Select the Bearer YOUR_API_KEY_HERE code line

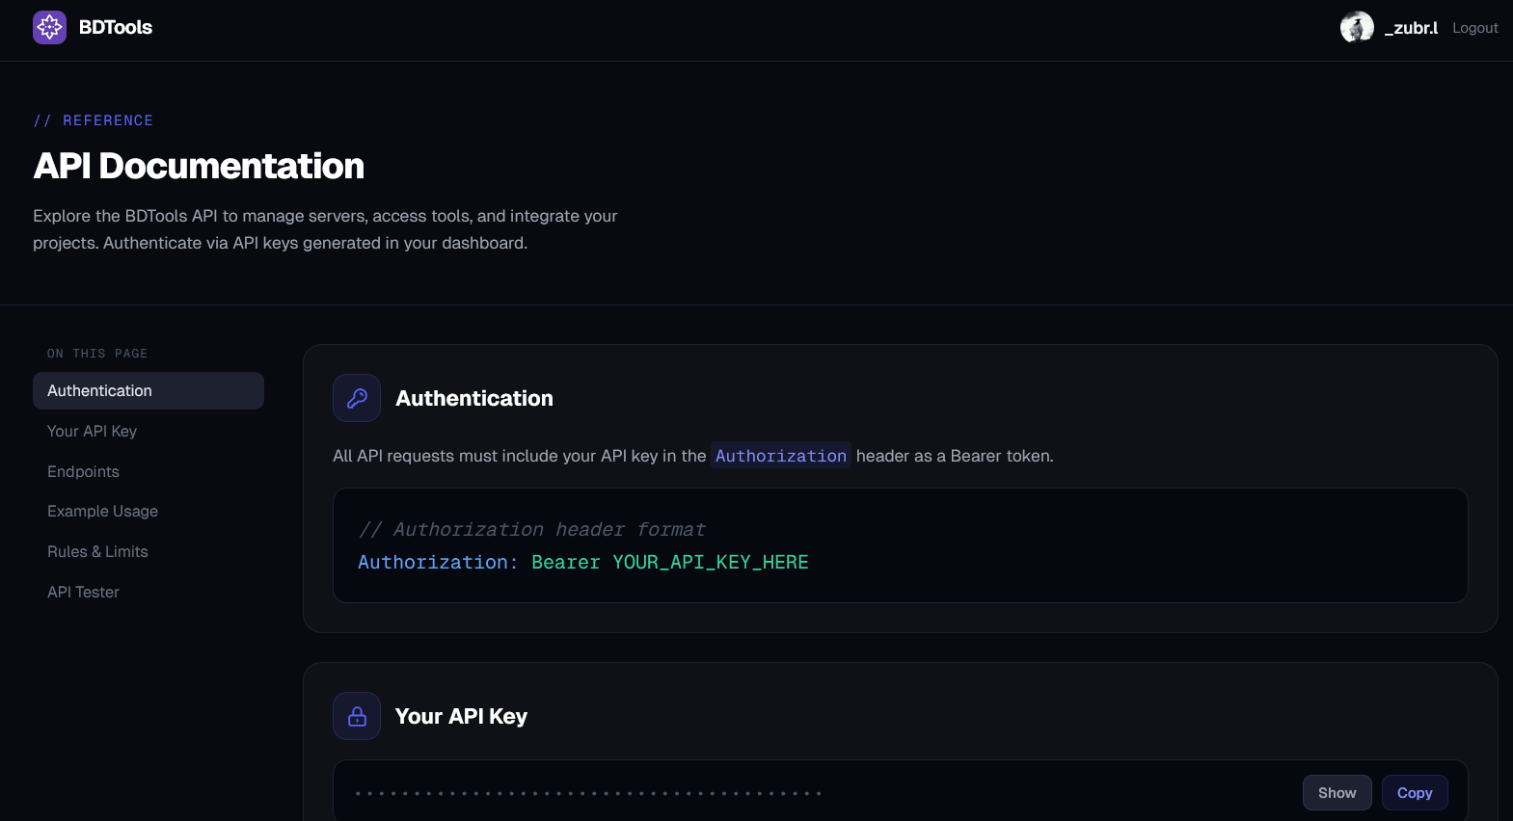tap(669, 562)
